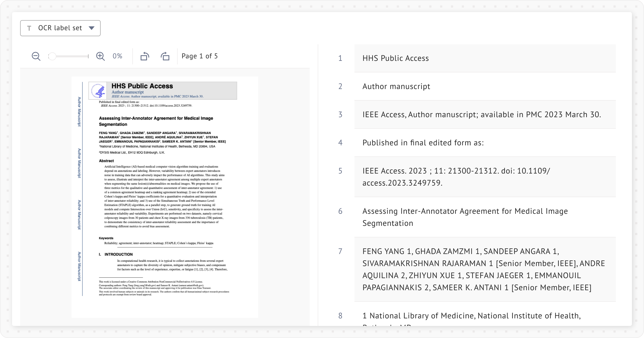The height and width of the screenshot is (338, 644).
Task: Click the 0% zoom percentage label
Action: coord(117,56)
